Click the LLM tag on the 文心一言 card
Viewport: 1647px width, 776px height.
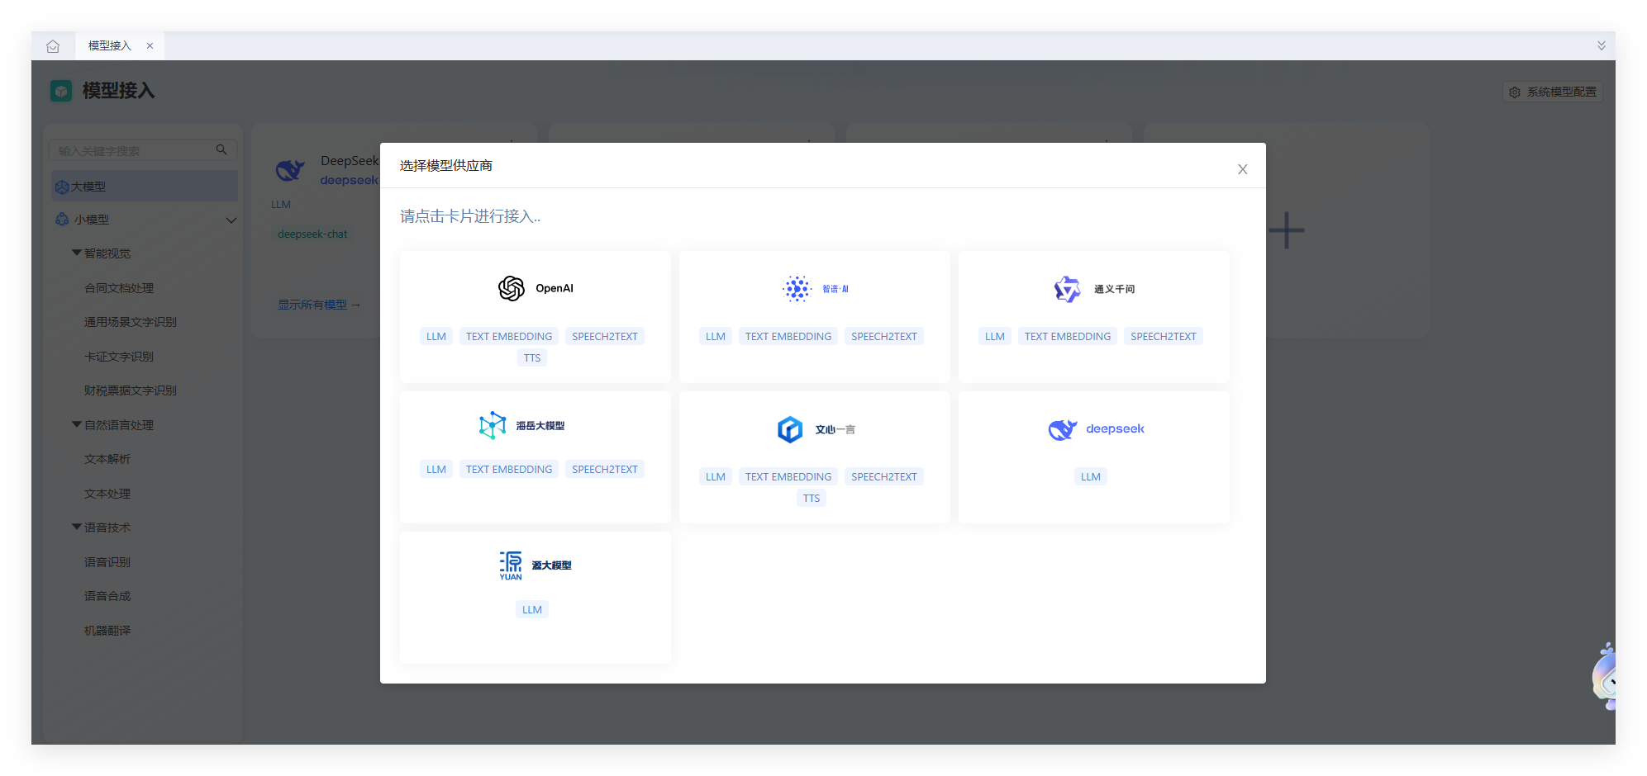(x=716, y=477)
